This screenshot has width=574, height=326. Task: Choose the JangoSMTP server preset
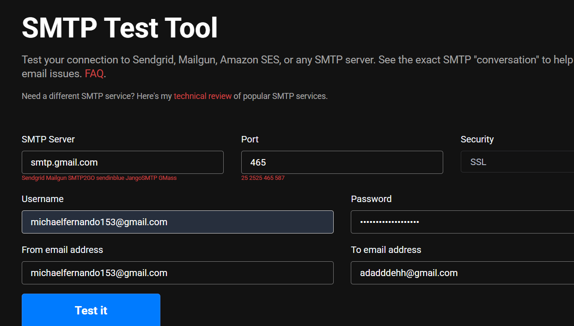(x=140, y=178)
